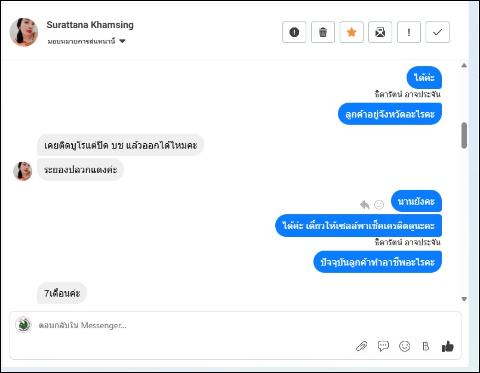480x373 pixels.
Task: Mark conversation as spam with octagon icon
Action: (x=294, y=33)
